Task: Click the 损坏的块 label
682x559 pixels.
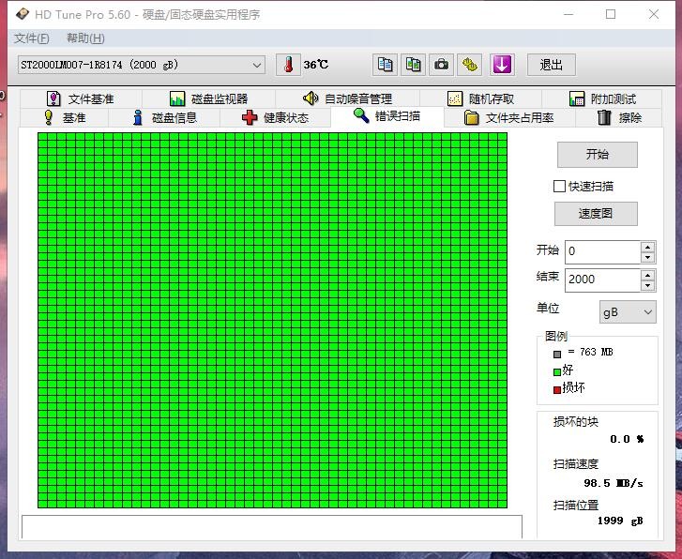Action: 575,421
